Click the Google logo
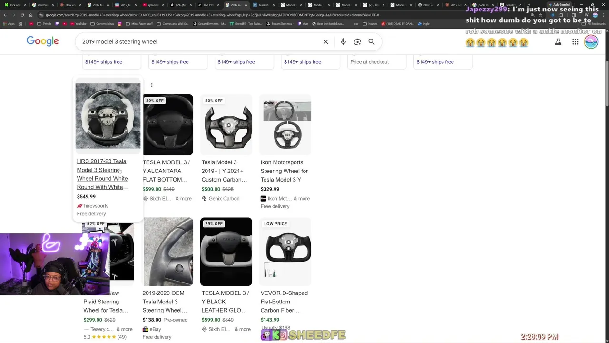 pyautogui.click(x=42, y=41)
